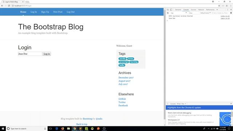The width and height of the screenshot is (233, 131).
Task: Launch Microsoft Edge from taskbar
Action: tap(57, 128)
